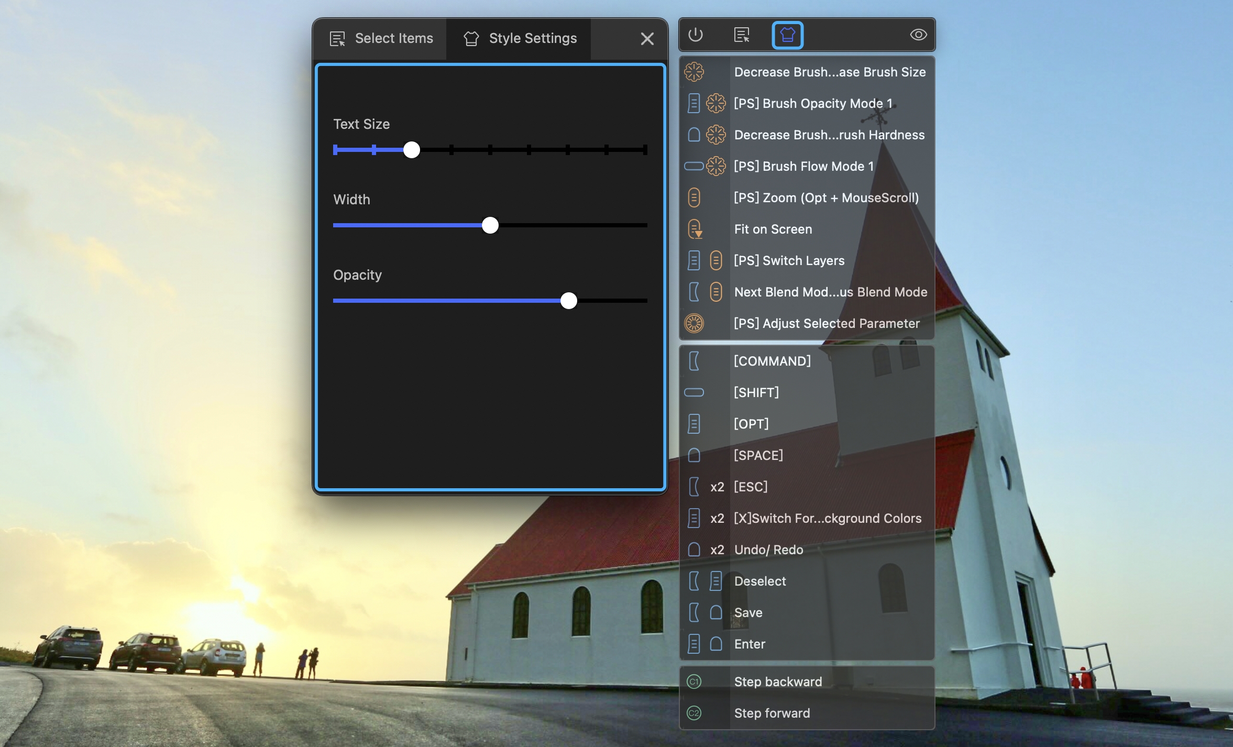The height and width of the screenshot is (747, 1233).
Task: Select '[PS] Zoom (Opt + MouseScroll)' entry
Action: [x=807, y=197]
